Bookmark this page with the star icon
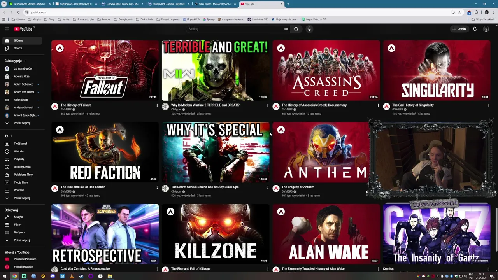Viewport: 498px width, 280px height. pos(459,12)
